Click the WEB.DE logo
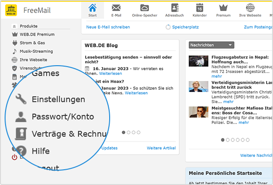 (x=11, y=10)
